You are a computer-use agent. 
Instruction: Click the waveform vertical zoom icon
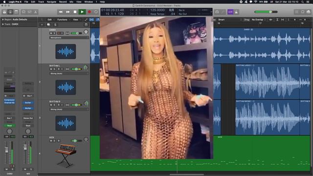tap(270, 20)
